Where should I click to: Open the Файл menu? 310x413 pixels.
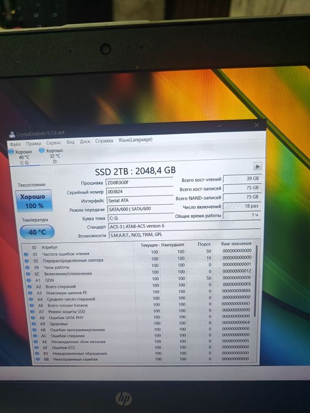pyautogui.click(x=15, y=145)
